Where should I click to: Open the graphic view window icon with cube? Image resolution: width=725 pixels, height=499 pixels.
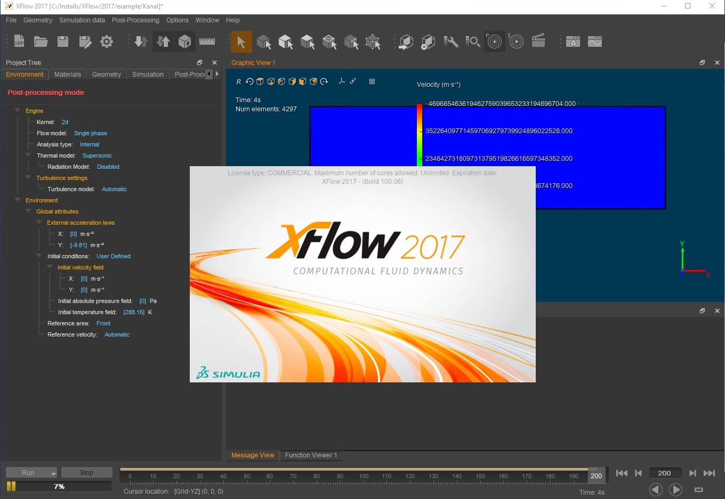point(573,41)
